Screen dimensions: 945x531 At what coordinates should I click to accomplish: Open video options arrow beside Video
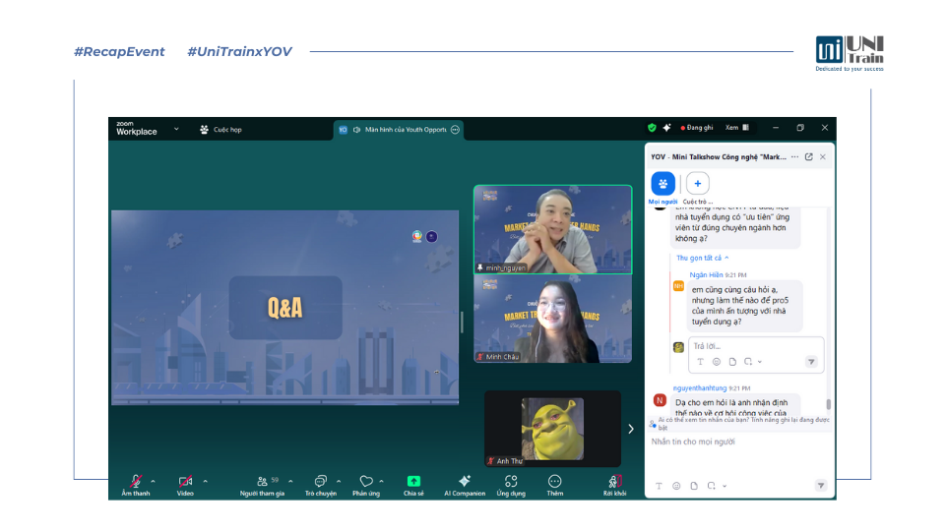click(x=206, y=481)
